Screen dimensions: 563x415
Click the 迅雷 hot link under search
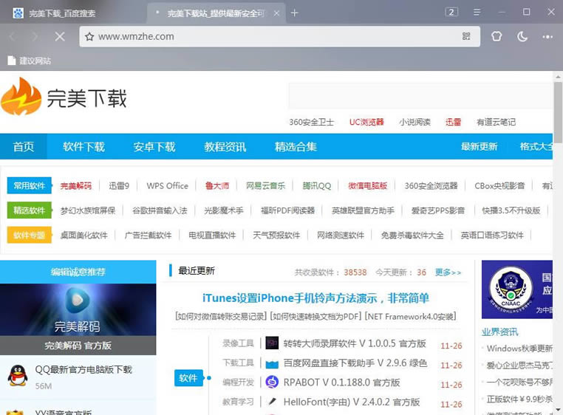453,122
